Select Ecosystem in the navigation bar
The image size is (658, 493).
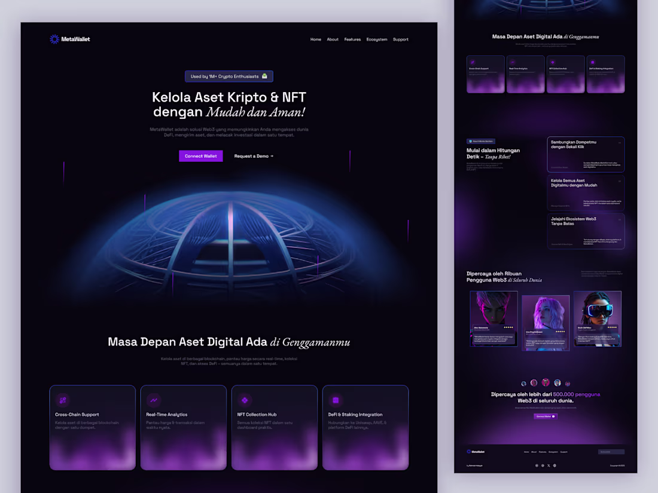click(377, 39)
